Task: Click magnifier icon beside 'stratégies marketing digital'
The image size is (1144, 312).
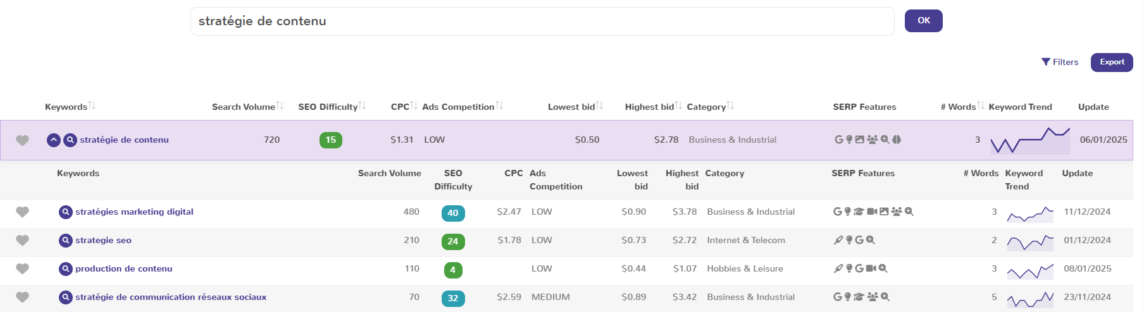Action: pos(66,212)
